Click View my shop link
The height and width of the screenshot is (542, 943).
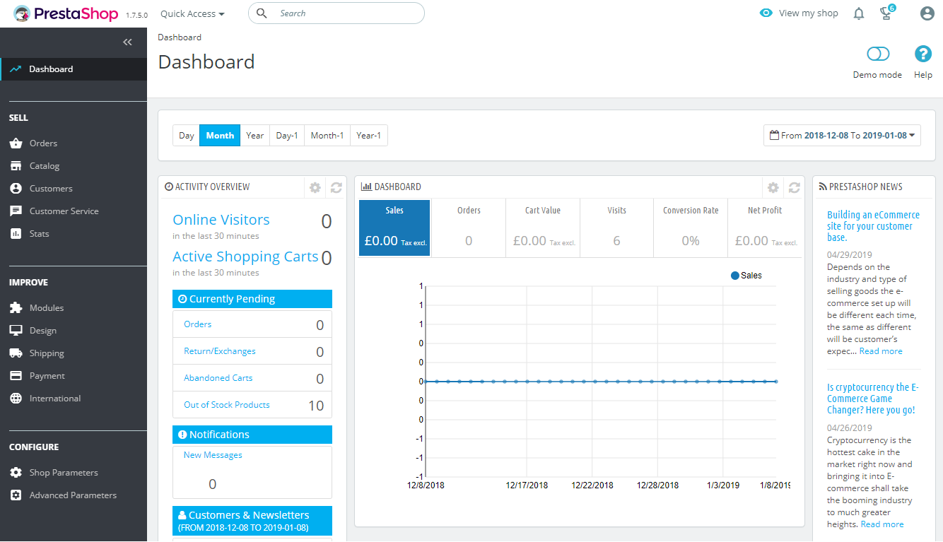pyautogui.click(x=799, y=13)
